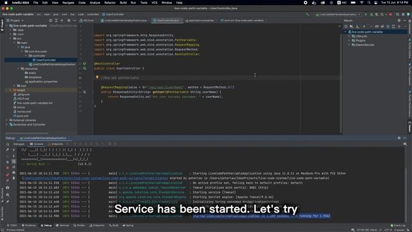
Task: Click the Debug bug icon in top toolbar
Action: click(371, 14)
